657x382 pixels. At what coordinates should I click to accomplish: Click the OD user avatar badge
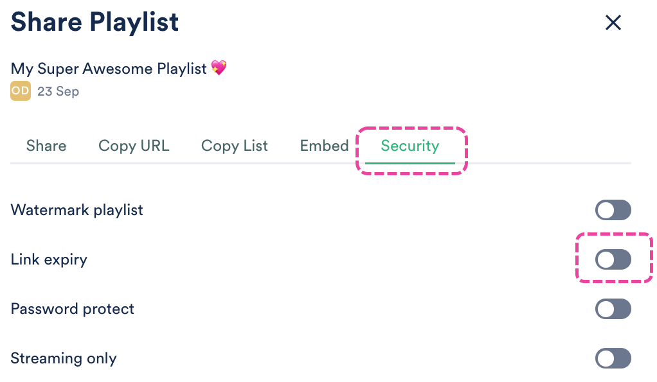coord(20,91)
